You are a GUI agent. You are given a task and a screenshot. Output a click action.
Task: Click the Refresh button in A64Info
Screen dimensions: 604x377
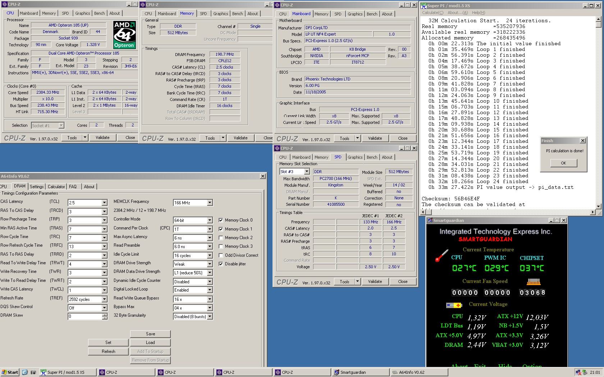[108, 352]
